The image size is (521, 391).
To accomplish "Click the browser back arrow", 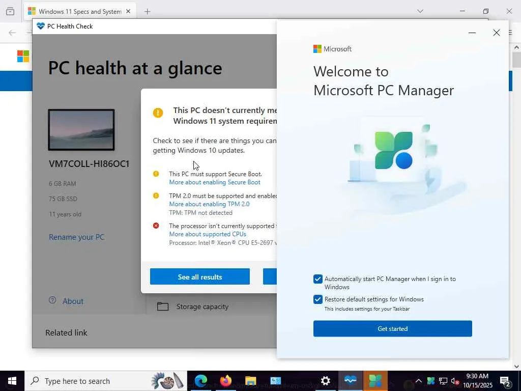I will click(x=12, y=33).
